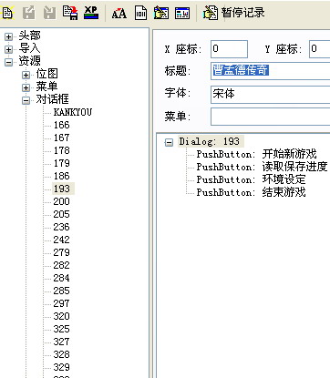This screenshot has height=378, width=330.
Task: Click the AA font settings icon
Action: 119,14
